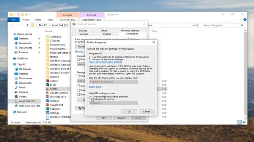
Task: Click the Auslogics folder icon
Action: (47, 37)
